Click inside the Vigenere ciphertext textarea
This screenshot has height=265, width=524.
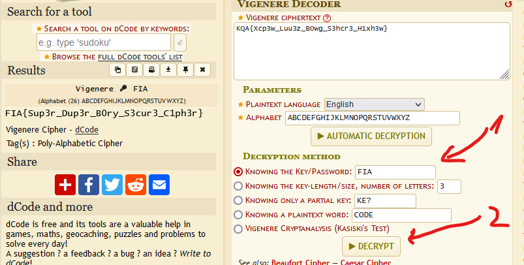(x=371, y=51)
